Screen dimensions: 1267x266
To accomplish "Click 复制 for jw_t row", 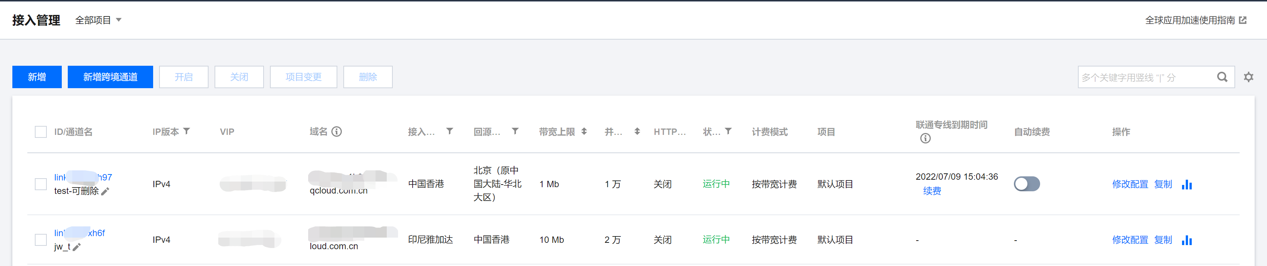I will click(1163, 239).
